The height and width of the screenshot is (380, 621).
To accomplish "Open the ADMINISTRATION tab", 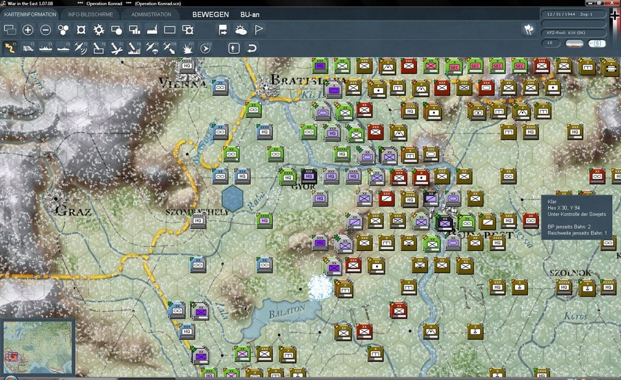I will click(151, 14).
